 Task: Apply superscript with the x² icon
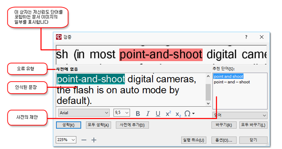168,114
